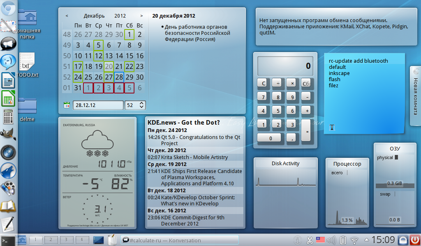Click the wireless network tray icon

coord(354,240)
